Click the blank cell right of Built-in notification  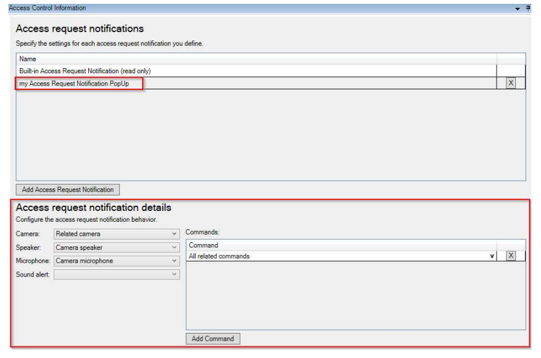(x=511, y=70)
